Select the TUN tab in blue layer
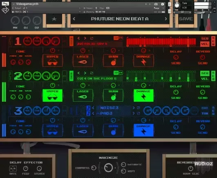This screenshot has height=178, width=217. pyautogui.click(x=205, y=114)
